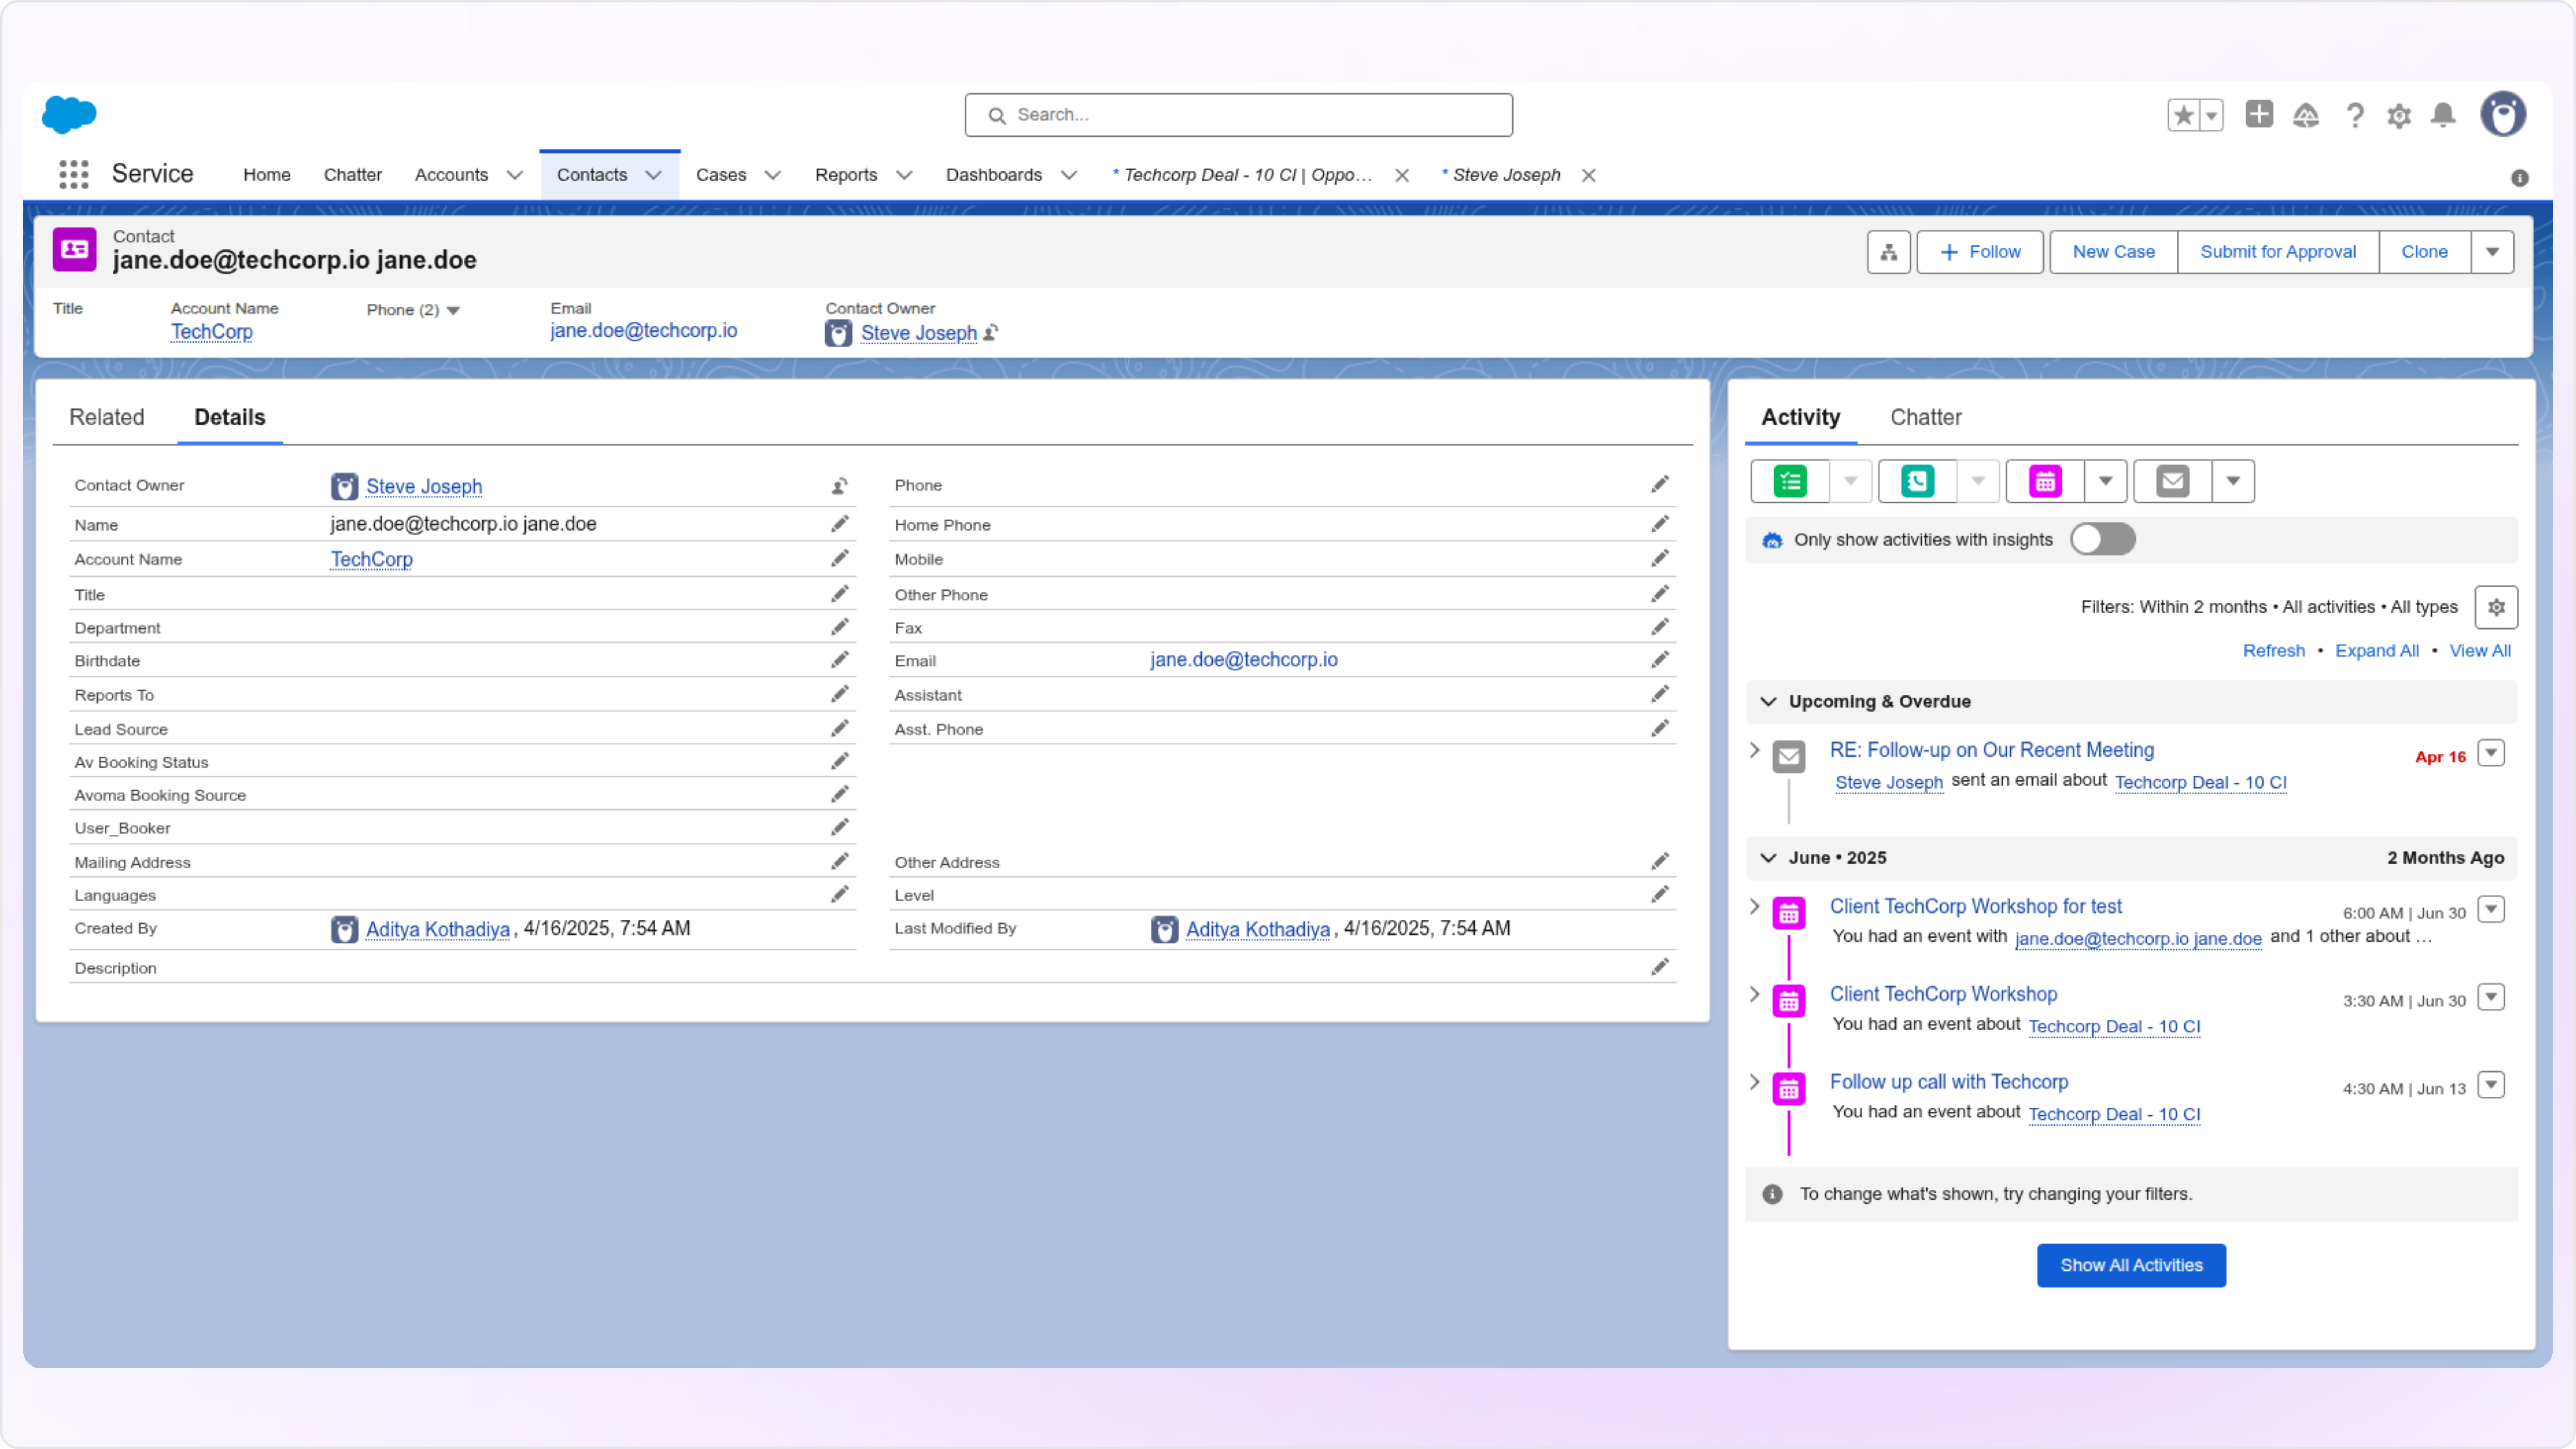Screen dimensions: 2576x1449
Task: Open the activity timeline settings gear
Action: click(x=2496, y=607)
